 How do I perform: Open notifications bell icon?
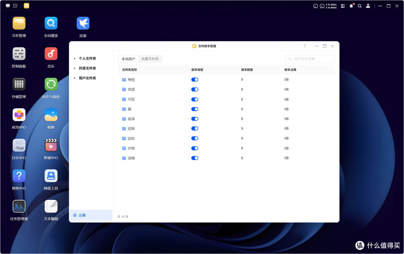tap(351, 6)
